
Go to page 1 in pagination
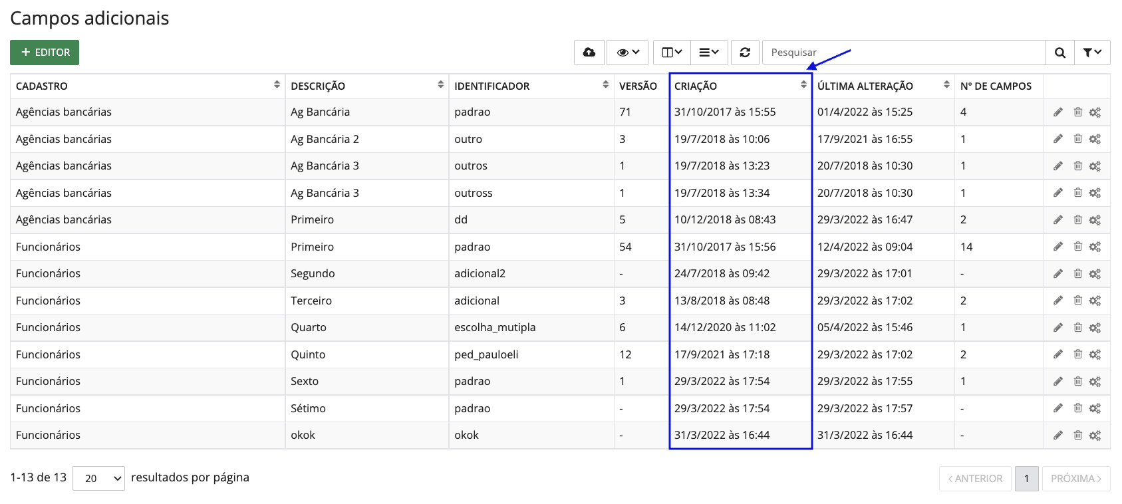[x=1026, y=479]
